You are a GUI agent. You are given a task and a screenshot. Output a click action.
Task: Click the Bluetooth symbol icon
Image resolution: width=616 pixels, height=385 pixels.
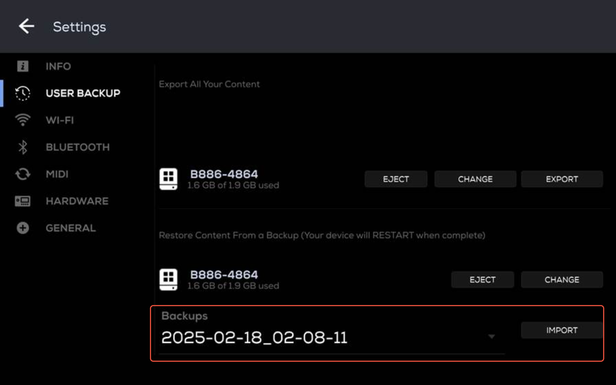(x=23, y=147)
